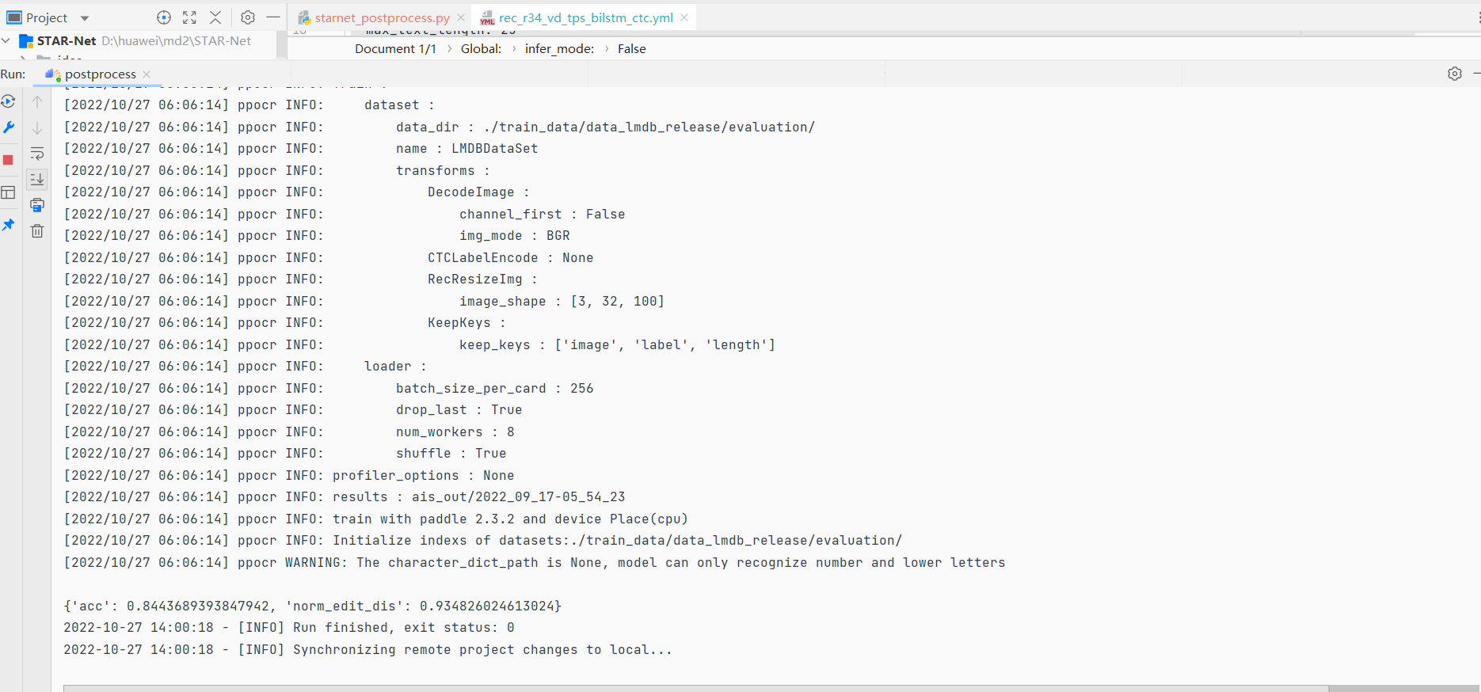1481x692 pixels.
Task: Switch to starnet_postprocess.py editor tab
Action: 382,17
